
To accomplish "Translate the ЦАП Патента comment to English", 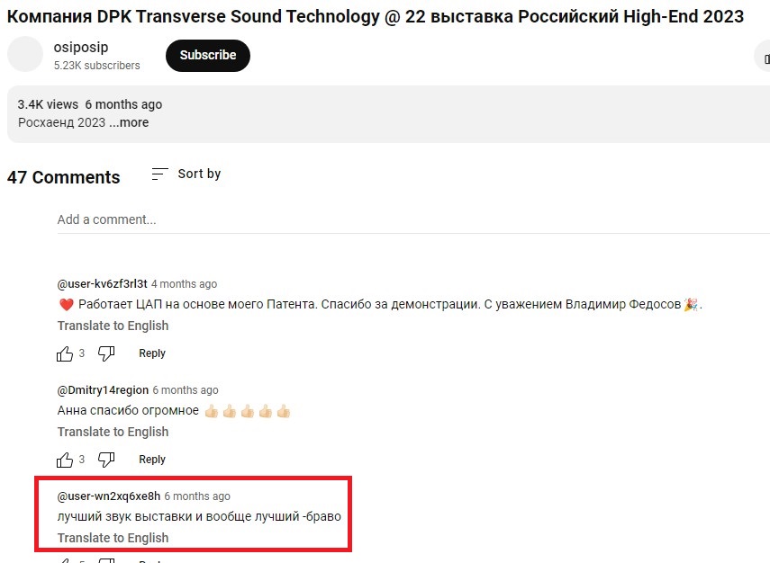I will pyautogui.click(x=113, y=326).
